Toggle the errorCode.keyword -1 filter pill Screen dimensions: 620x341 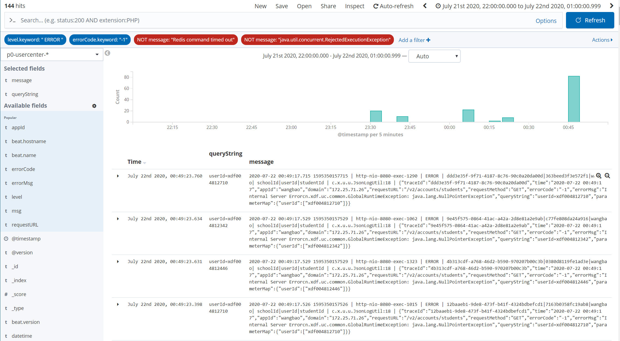click(100, 40)
